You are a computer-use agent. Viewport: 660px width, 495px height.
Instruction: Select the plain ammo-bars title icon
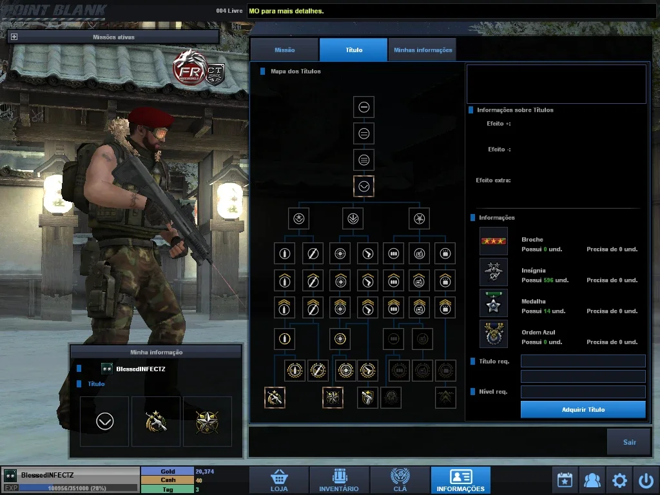coord(394,253)
